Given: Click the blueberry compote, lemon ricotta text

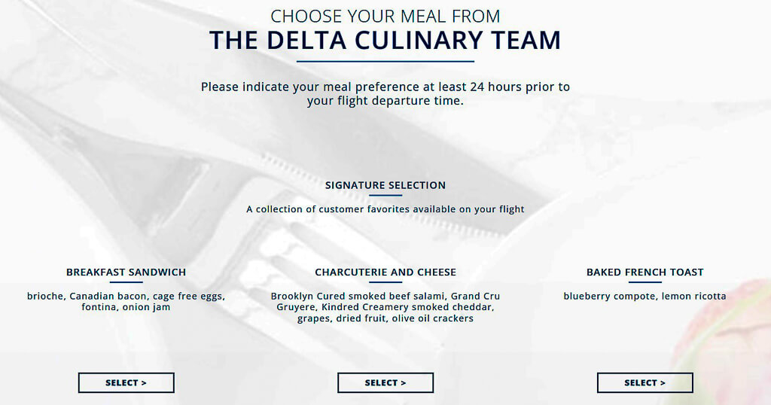Looking at the screenshot, I should point(645,297).
